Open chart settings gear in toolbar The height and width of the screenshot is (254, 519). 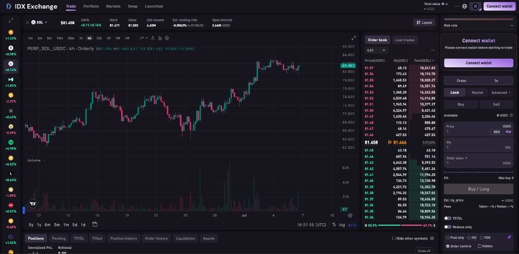(167, 38)
